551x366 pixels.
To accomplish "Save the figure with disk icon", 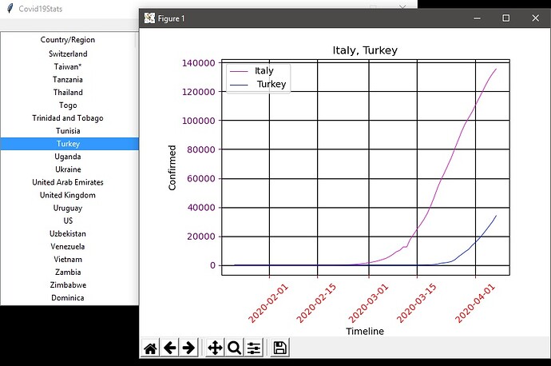I will click(x=279, y=348).
